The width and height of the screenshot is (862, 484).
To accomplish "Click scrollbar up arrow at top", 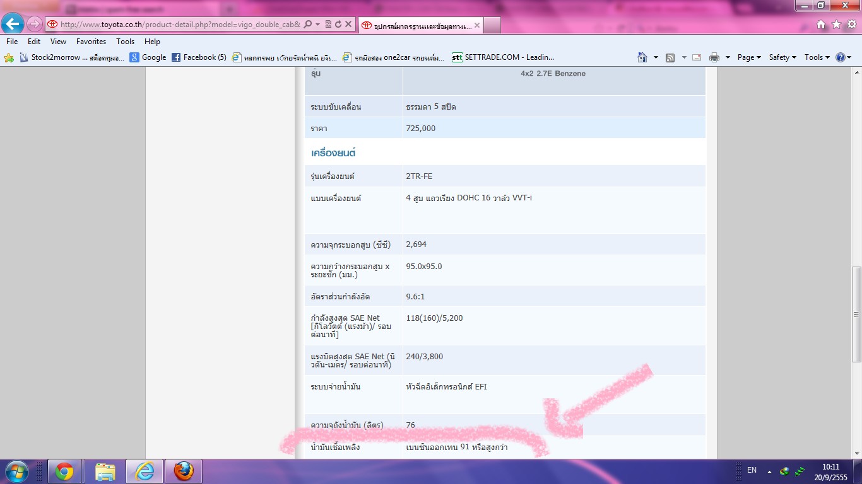I will [857, 72].
